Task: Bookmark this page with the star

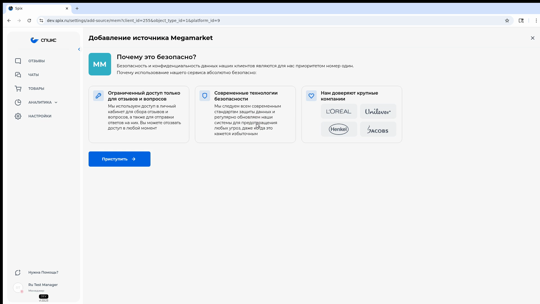Action: coord(507,21)
